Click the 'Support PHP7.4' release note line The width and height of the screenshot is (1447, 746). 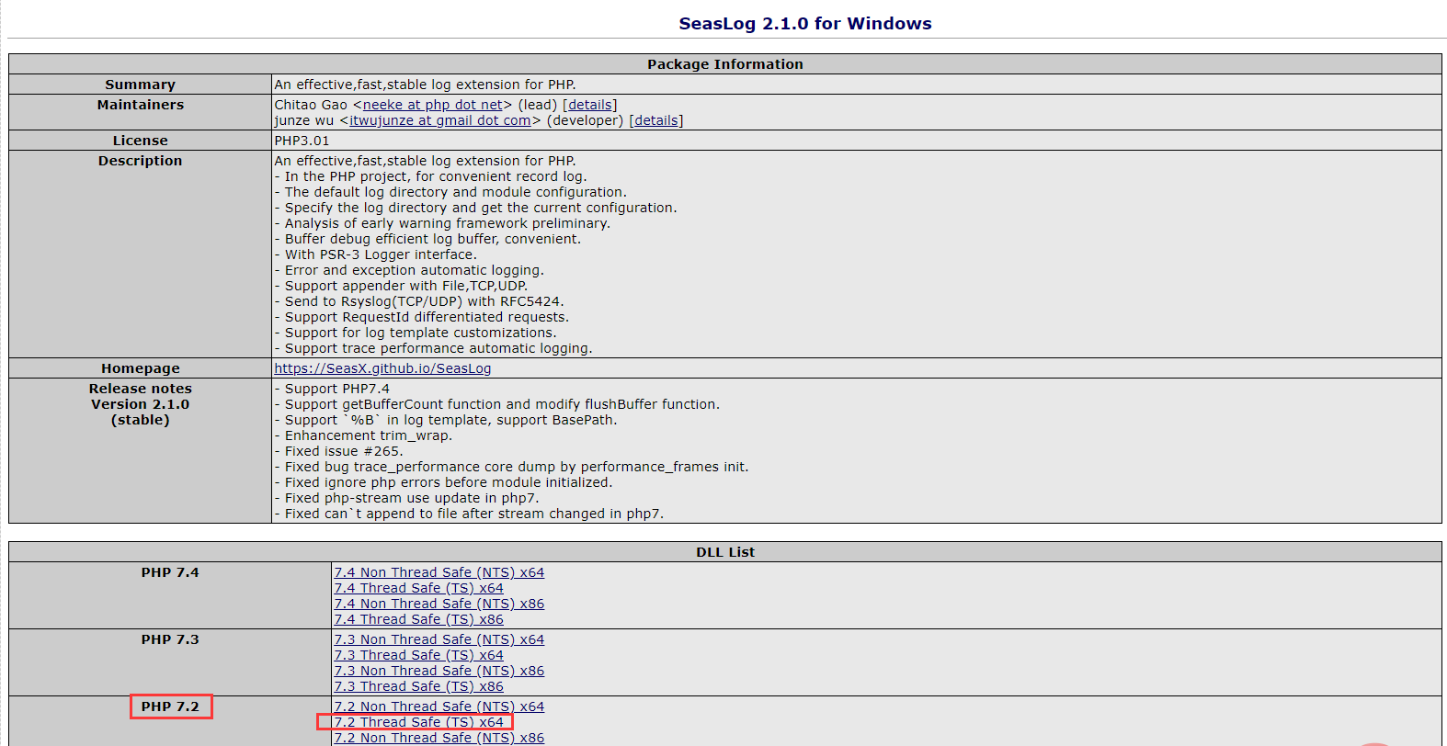pos(332,389)
